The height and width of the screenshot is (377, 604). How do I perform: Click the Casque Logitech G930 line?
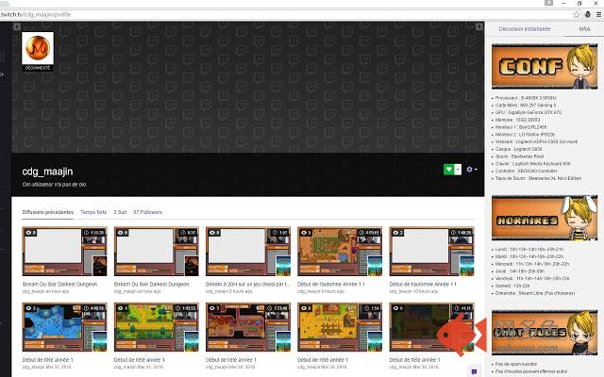click(x=518, y=149)
